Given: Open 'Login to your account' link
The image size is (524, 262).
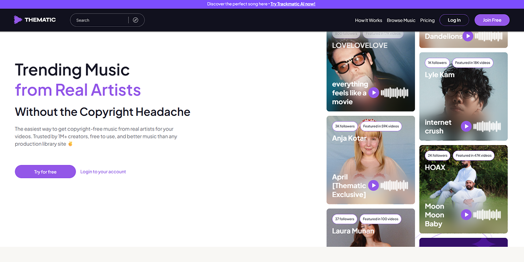Looking at the screenshot, I should pyautogui.click(x=103, y=172).
